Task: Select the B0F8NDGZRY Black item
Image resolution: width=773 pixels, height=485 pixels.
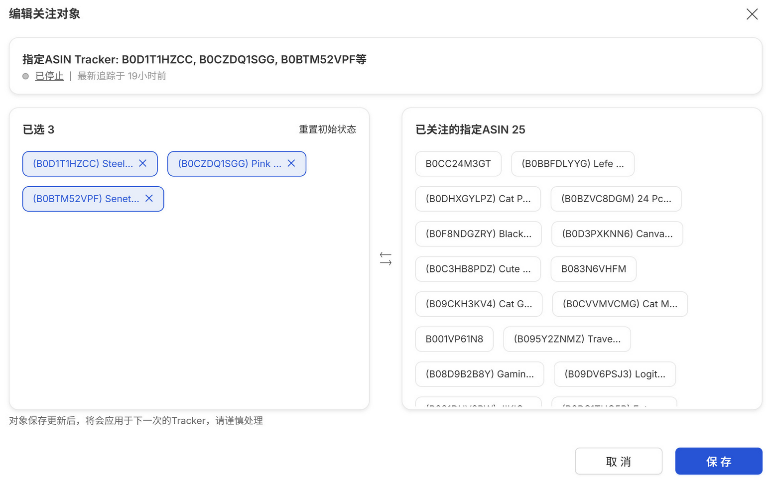Action: (478, 234)
